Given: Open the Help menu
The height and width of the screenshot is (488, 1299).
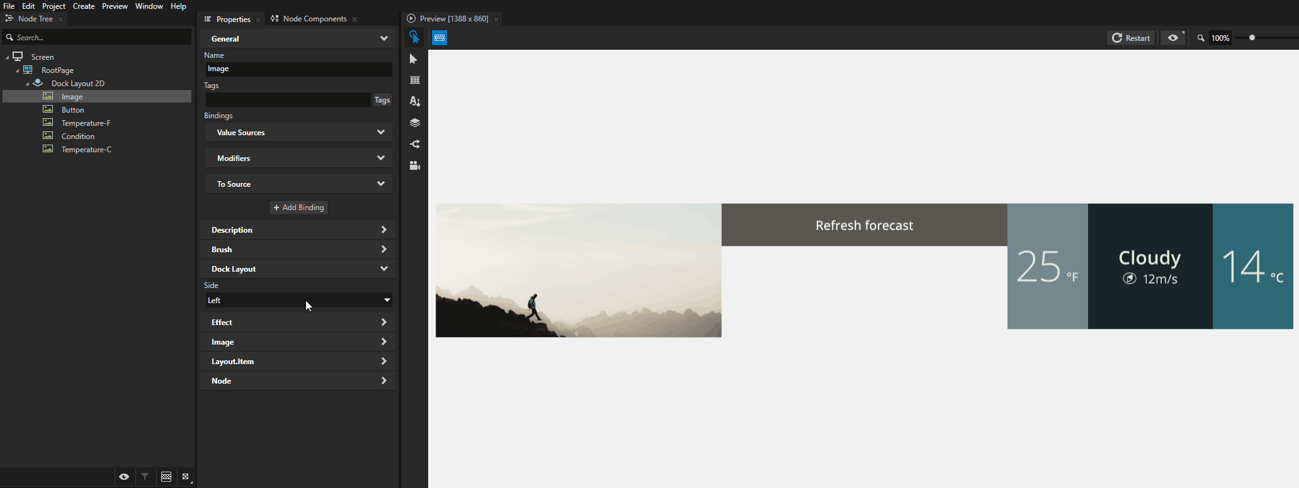Looking at the screenshot, I should (x=178, y=6).
